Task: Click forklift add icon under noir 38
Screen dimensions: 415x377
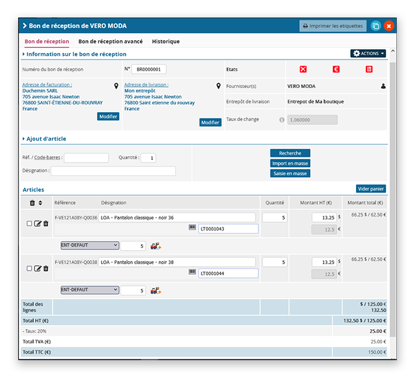Action: coord(155,290)
